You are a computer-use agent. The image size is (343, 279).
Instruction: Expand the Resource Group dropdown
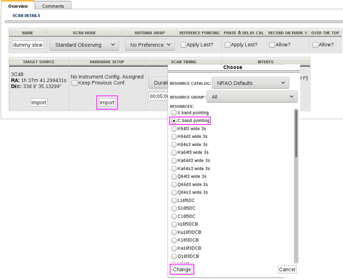click(x=252, y=96)
